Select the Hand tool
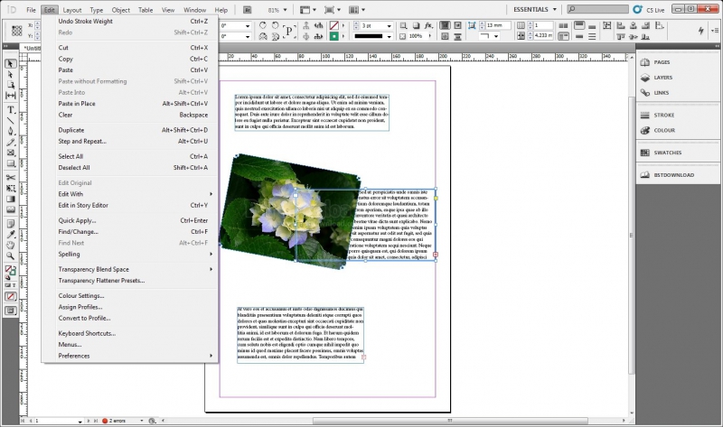This screenshot has height=427, width=723. (10, 245)
